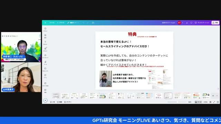Image resolution: width=221 pixels, height=124 pixels.
Task: Toggle the メモ notes panel
Action: click(52, 102)
